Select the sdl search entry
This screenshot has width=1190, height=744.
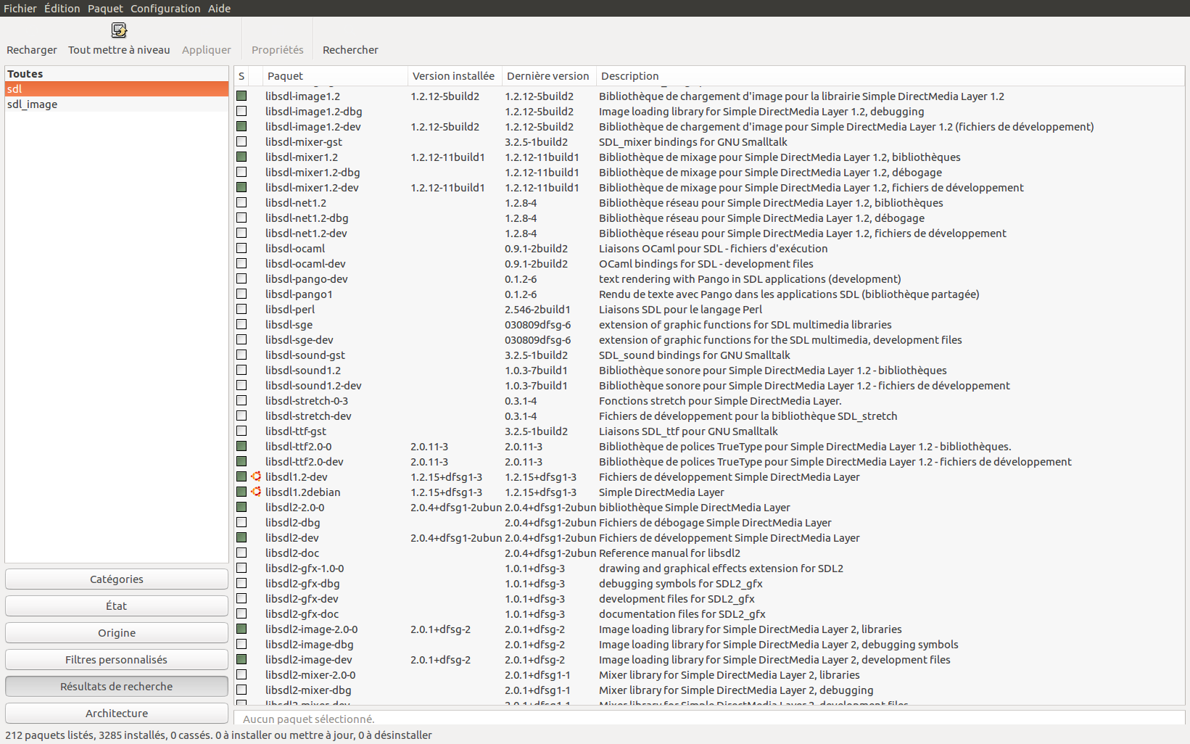pyautogui.click(x=117, y=89)
